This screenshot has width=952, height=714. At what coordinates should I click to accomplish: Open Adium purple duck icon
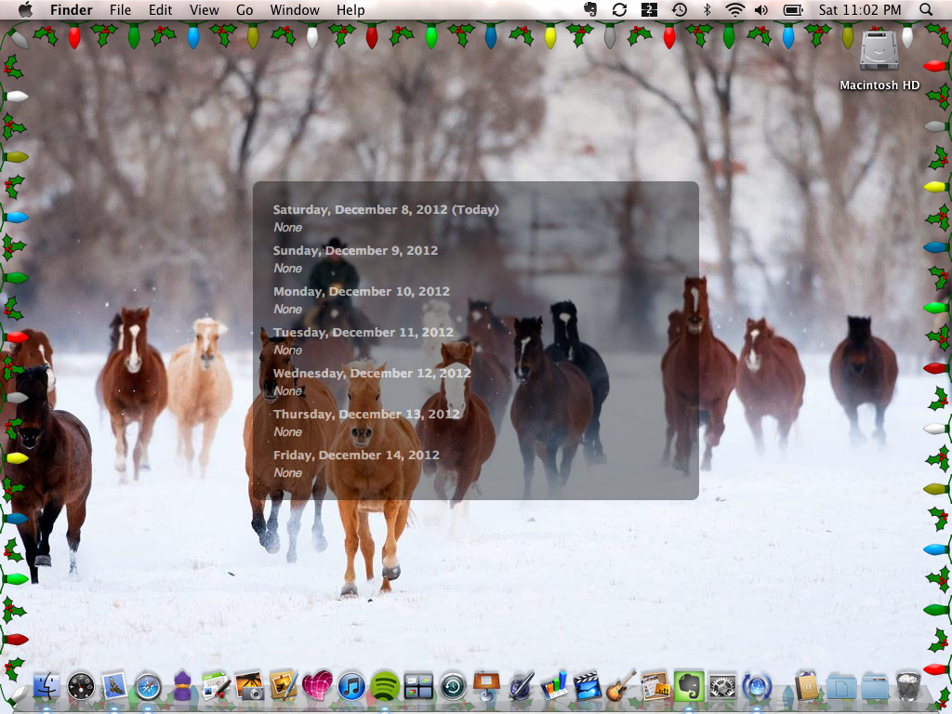181,687
